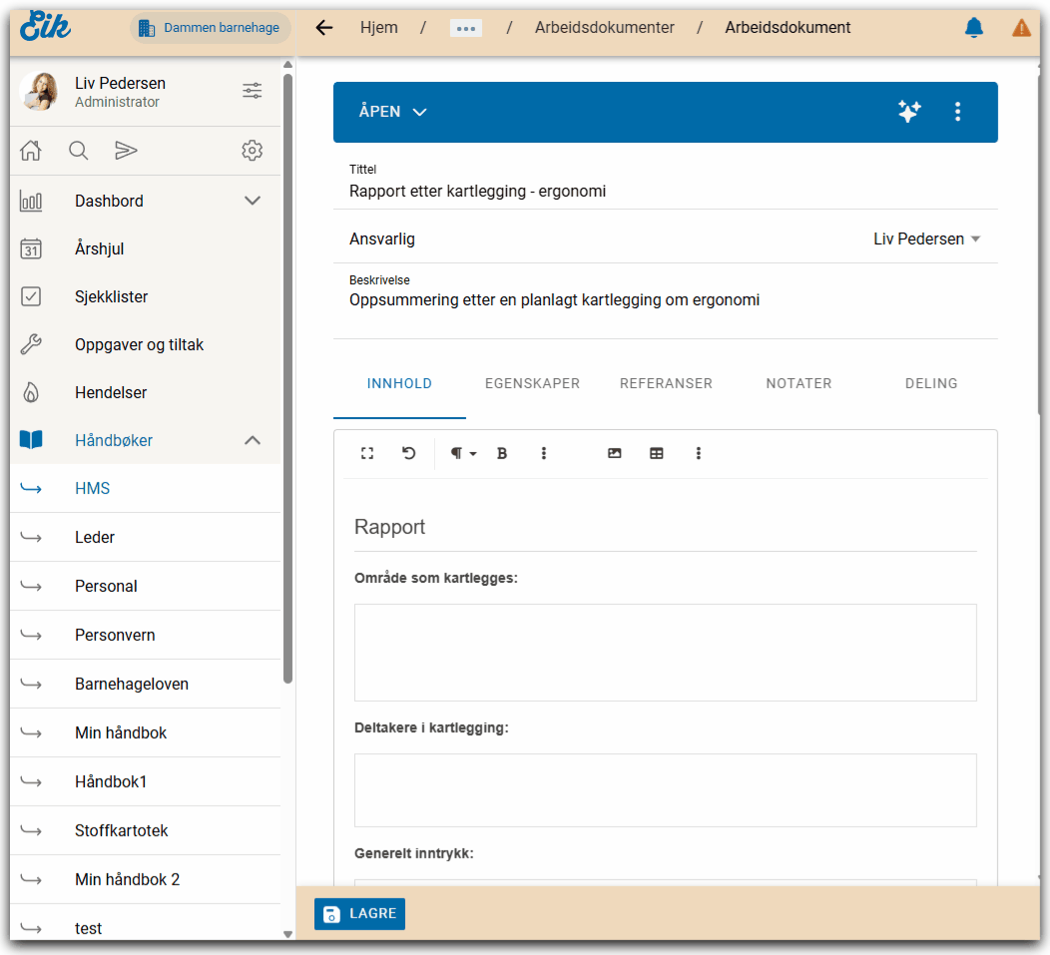Open the user filter settings sliders icon
1050x955 pixels.
[253, 91]
